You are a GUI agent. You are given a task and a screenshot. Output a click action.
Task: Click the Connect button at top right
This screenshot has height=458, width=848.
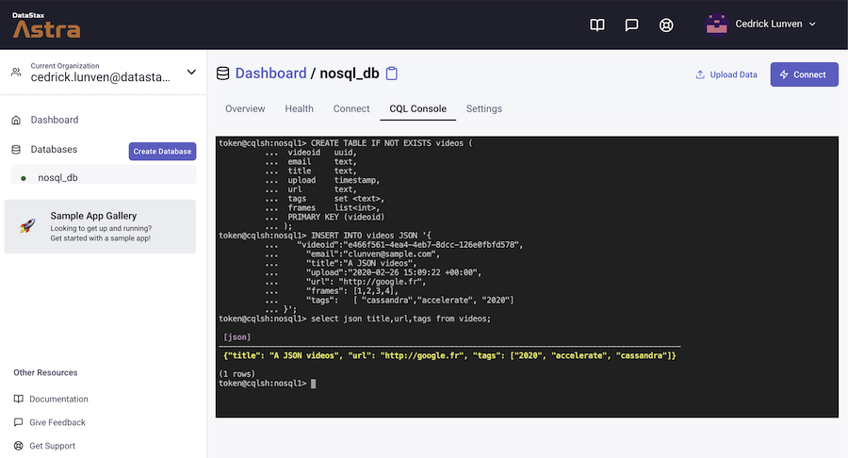coord(805,74)
